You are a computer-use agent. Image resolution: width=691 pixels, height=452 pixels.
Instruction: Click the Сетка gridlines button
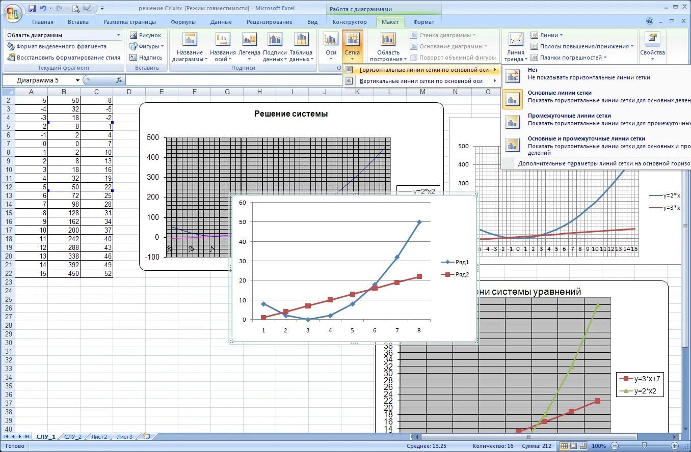point(352,47)
